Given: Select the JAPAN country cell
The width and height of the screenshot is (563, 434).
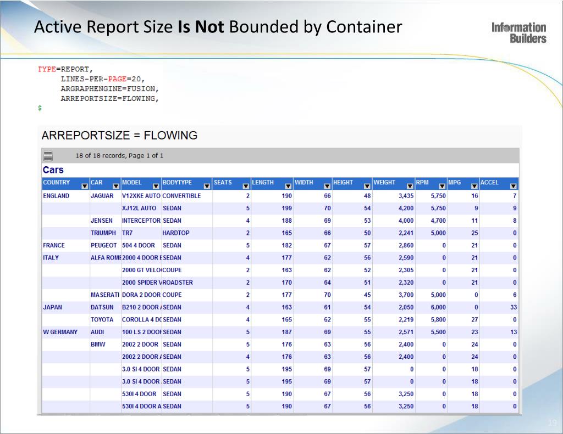Looking at the screenshot, I should 52,307.
